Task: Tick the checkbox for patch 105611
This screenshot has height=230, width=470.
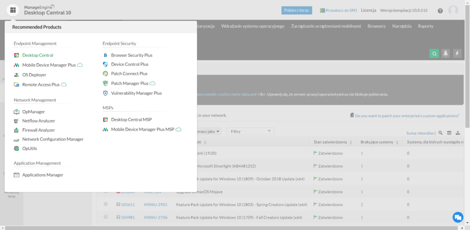Action: 106,204
